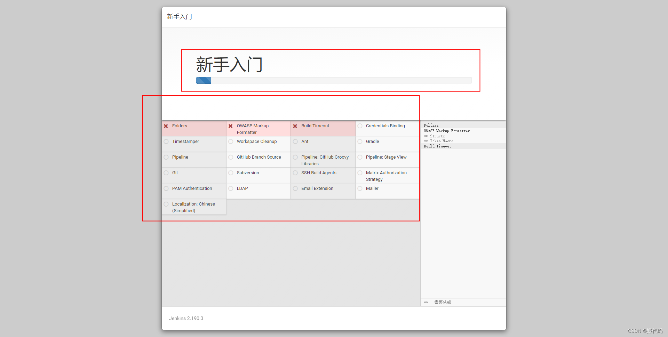668x337 pixels.
Task: Click the small 新手入门 dialog header title
Action: (x=179, y=17)
